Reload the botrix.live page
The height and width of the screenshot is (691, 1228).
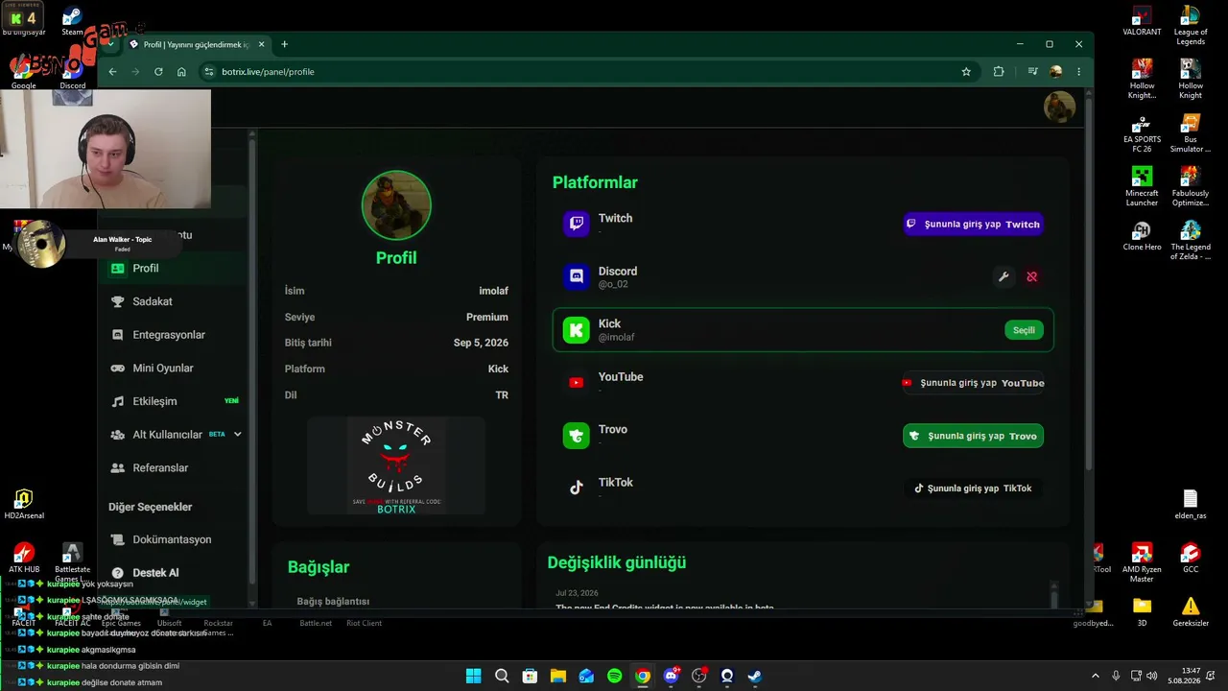pyautogui.click(x=158, y=71)
